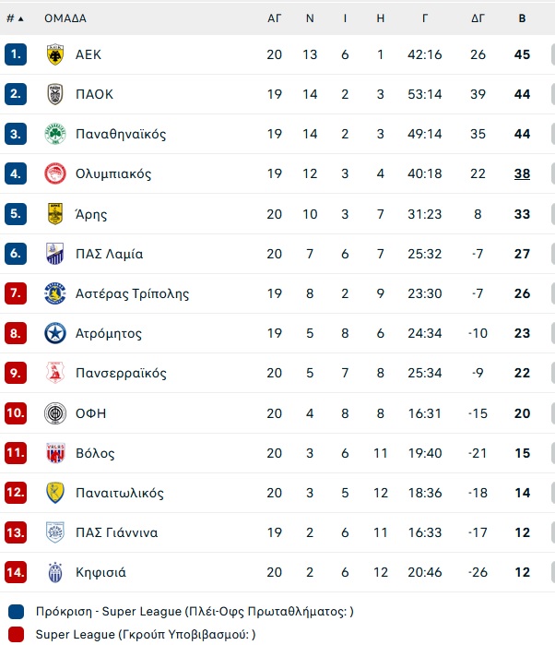
Task: Click the ΑΓ matches played header
Action: [274, 18]
